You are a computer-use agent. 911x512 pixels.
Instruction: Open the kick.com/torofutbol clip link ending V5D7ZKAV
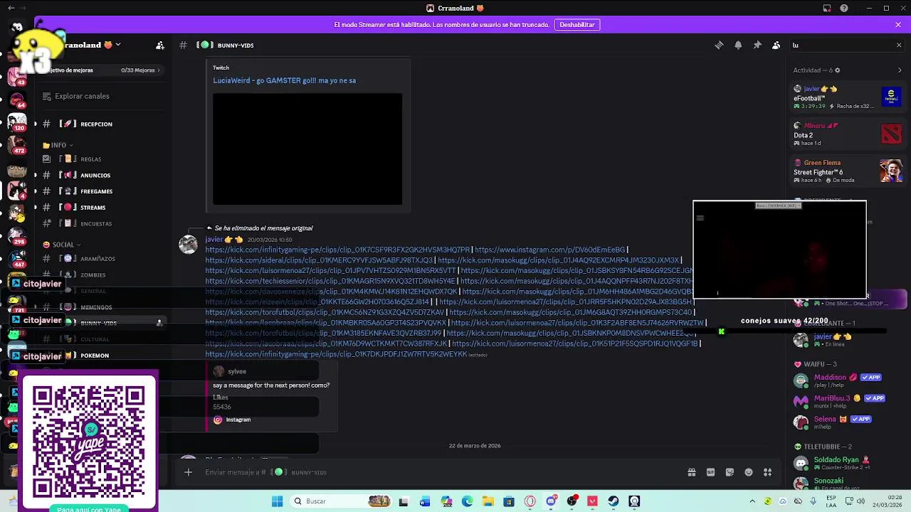[x=325, y=312]
